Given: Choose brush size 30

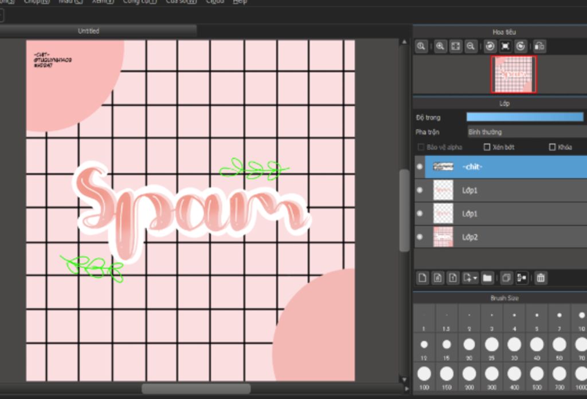Looking at the screenshot, I should click(514, 347).
